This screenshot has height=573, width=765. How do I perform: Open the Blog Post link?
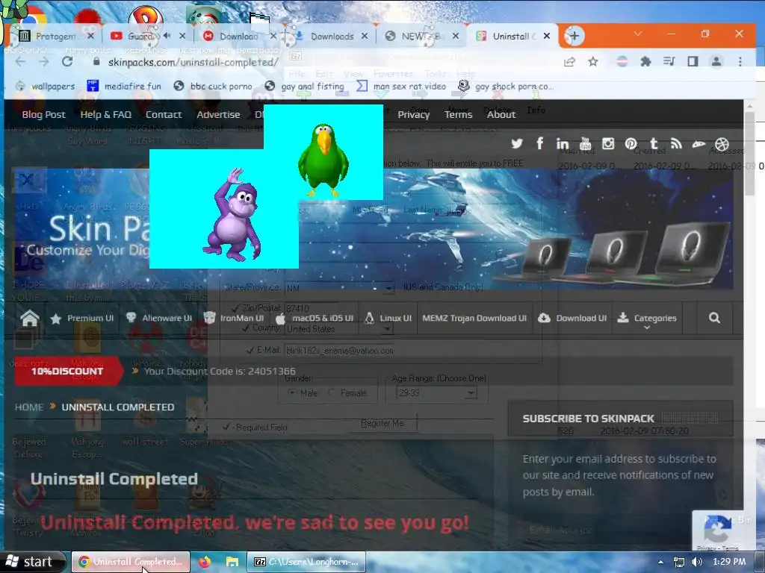(43, 114)
